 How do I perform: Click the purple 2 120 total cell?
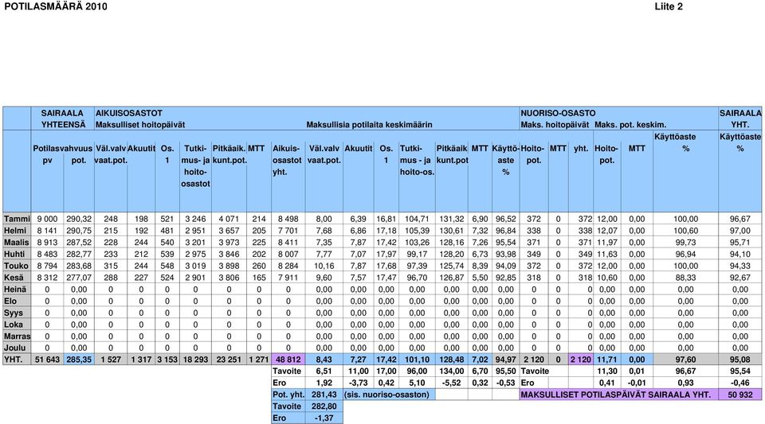click(x=581, y=360)
